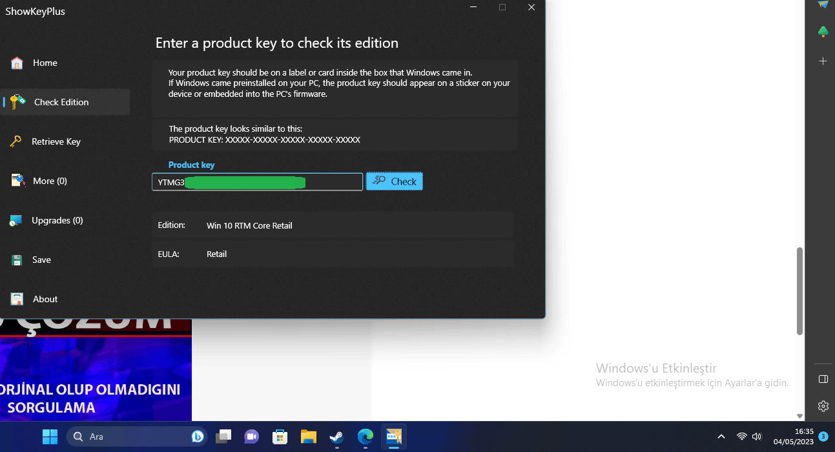Click the Save floppy disk icon
835x452 pixels.
click(17, 260)
